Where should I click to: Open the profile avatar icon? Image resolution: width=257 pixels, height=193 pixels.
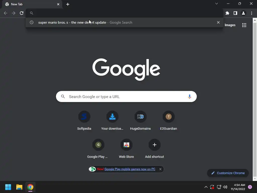pyautogui.click(x=243, y=13)
